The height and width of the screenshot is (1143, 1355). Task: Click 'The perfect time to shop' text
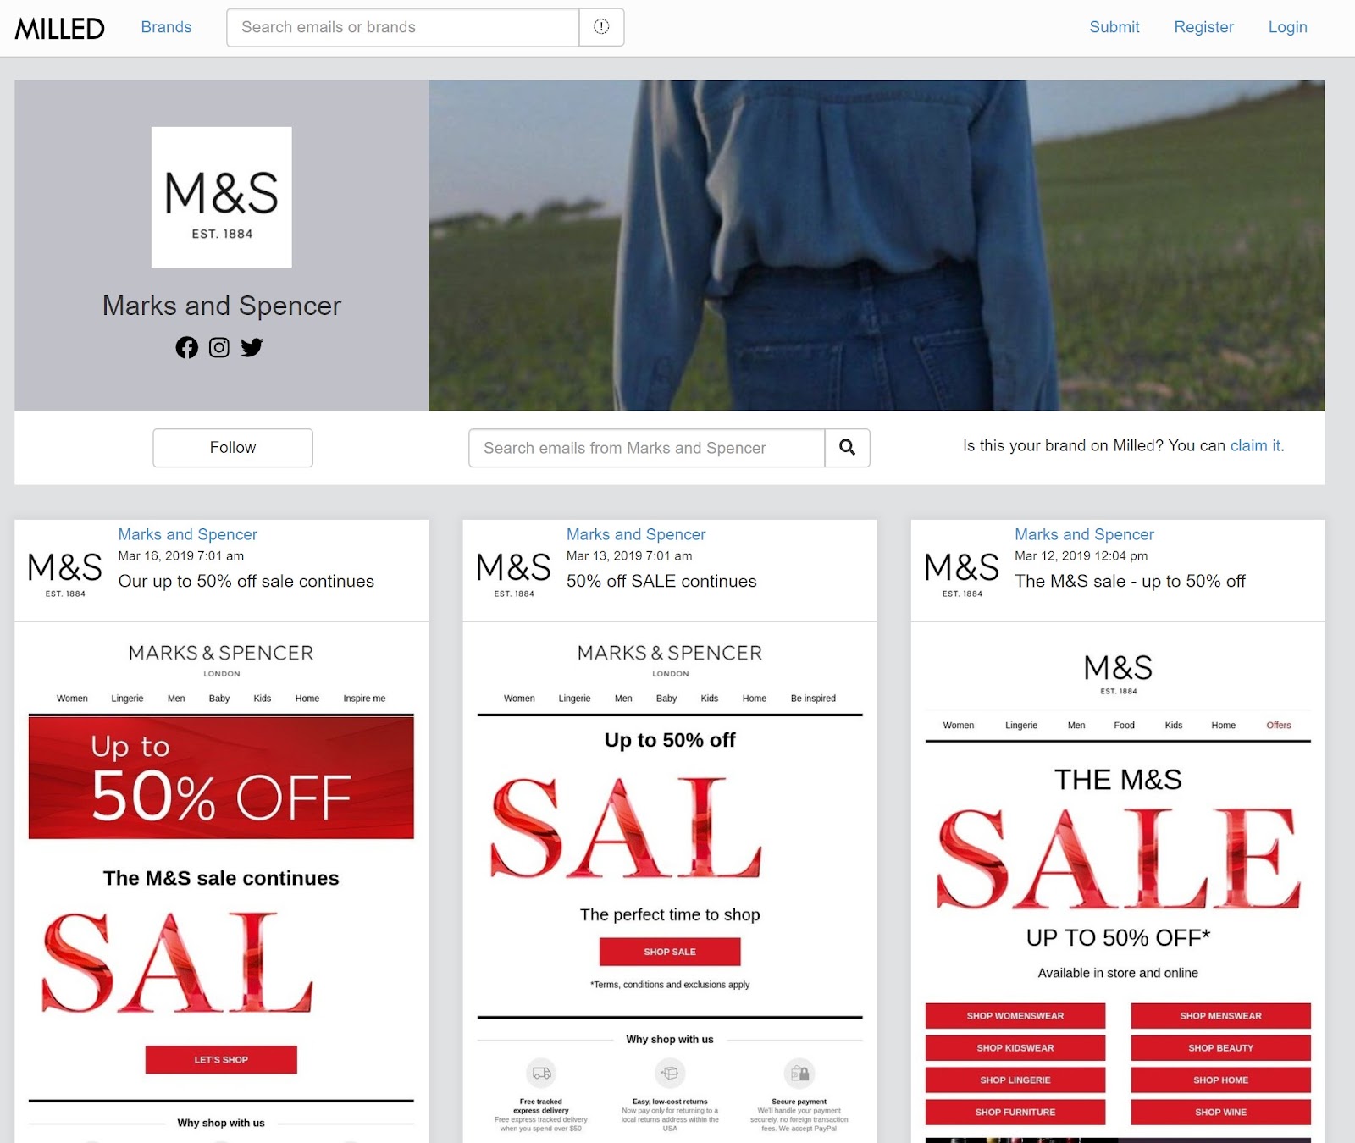click(x=670, y=914)
